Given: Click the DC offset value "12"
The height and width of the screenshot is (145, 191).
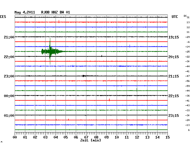Looking at the screenshot, I should coord(188,27).
